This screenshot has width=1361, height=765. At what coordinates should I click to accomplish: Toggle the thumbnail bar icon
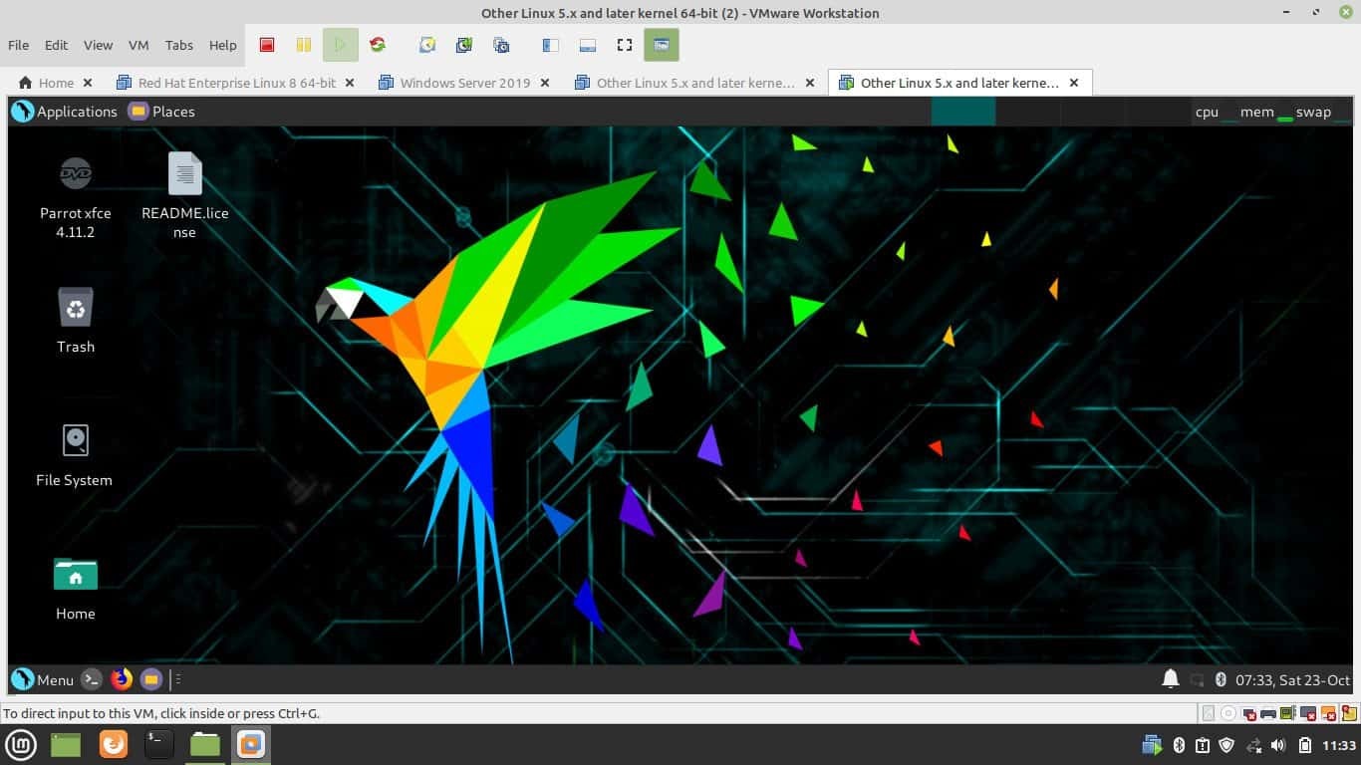[x=587, y=45]
